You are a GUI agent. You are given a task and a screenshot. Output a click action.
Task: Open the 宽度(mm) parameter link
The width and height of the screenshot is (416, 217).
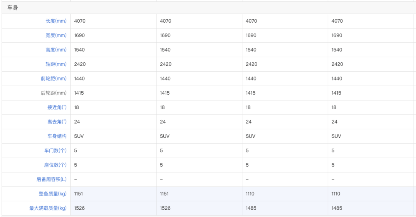click(x=56, y=35)
